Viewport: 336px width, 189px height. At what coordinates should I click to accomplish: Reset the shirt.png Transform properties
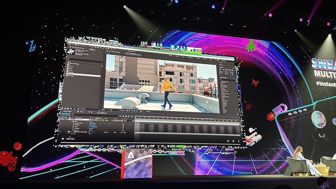(x=91, y=122)
